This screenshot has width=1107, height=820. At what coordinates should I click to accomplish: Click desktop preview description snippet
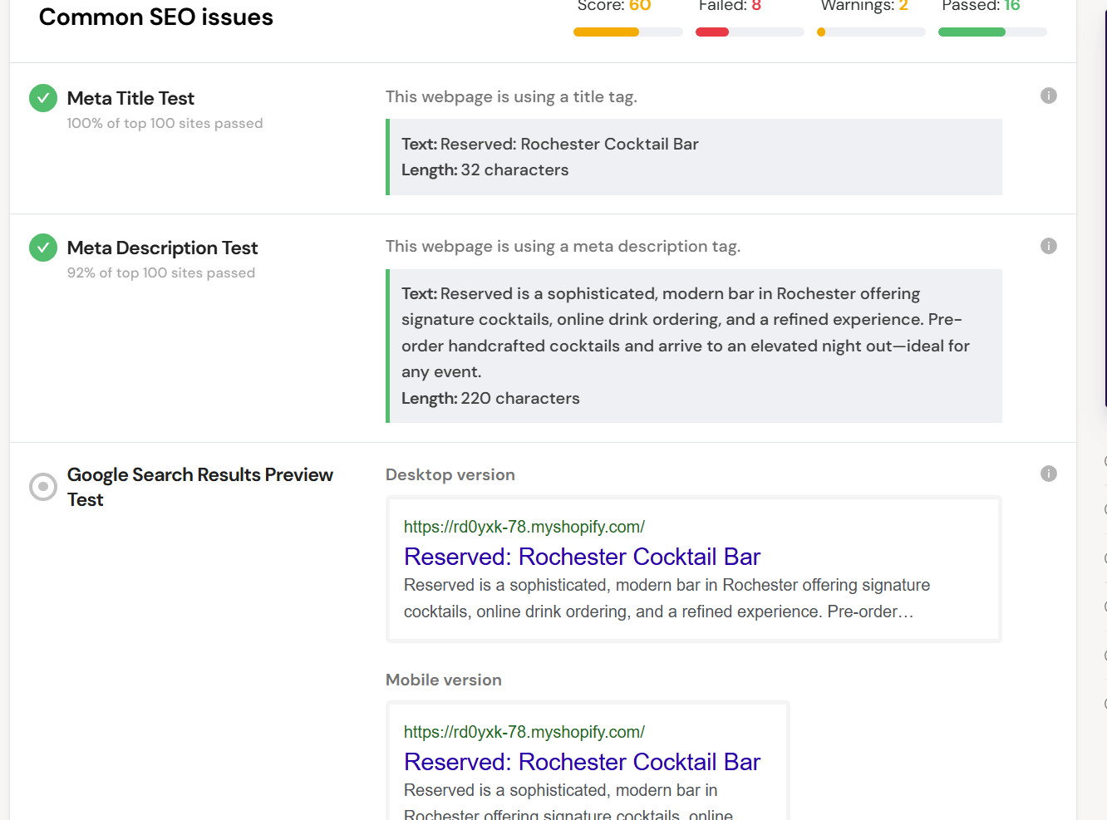(x=667, y=598)
